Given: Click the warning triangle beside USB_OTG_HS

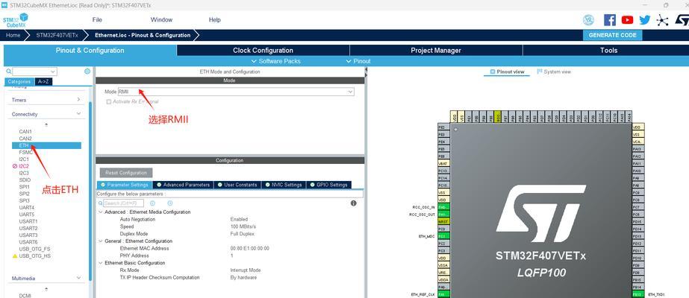Looking at the screenshot, I should (15, 256).
